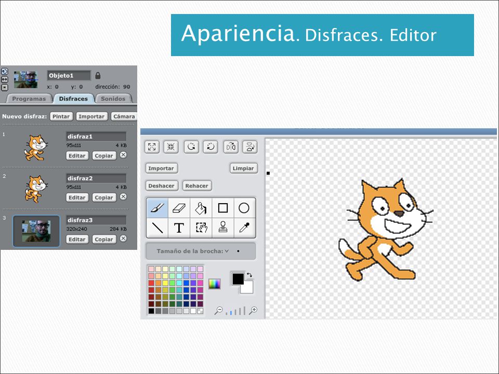Click Copiar for disfraz3
The image size is (499, 374).
(104, 239)
